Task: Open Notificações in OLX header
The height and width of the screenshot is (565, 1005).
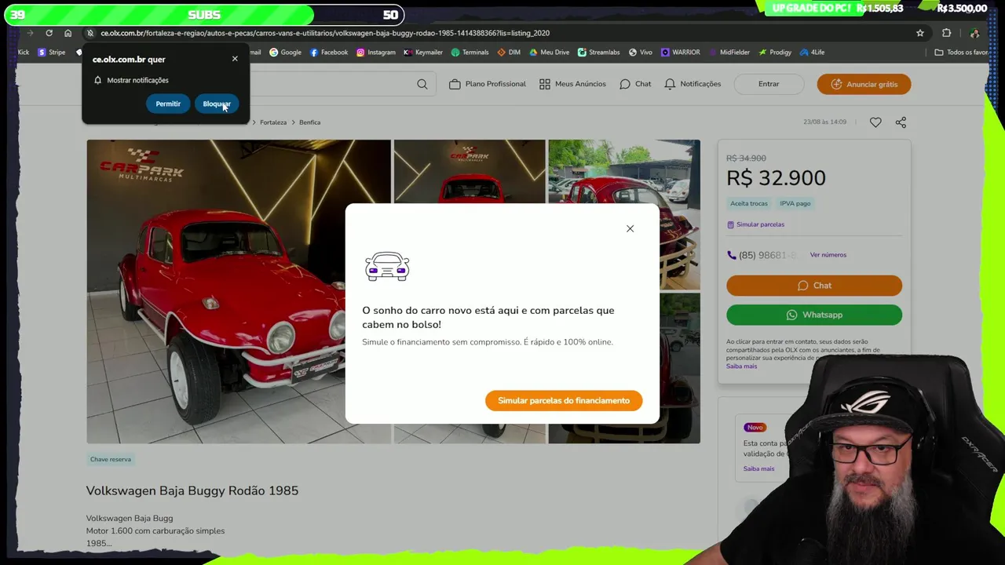Action: coord(693,84)
